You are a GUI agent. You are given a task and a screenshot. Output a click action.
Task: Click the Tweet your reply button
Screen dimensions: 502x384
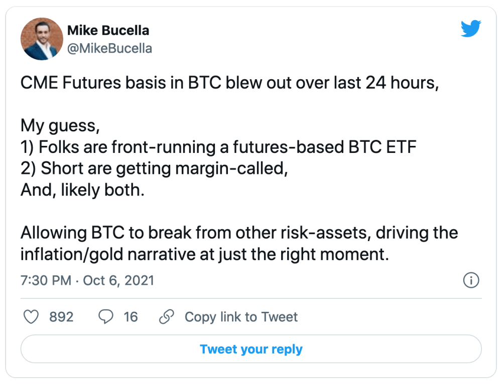tap(251, 349)
